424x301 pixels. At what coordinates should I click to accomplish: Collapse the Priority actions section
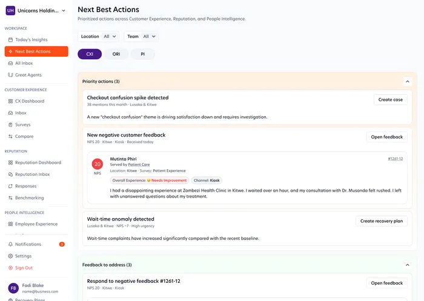(x=407, y=82)
